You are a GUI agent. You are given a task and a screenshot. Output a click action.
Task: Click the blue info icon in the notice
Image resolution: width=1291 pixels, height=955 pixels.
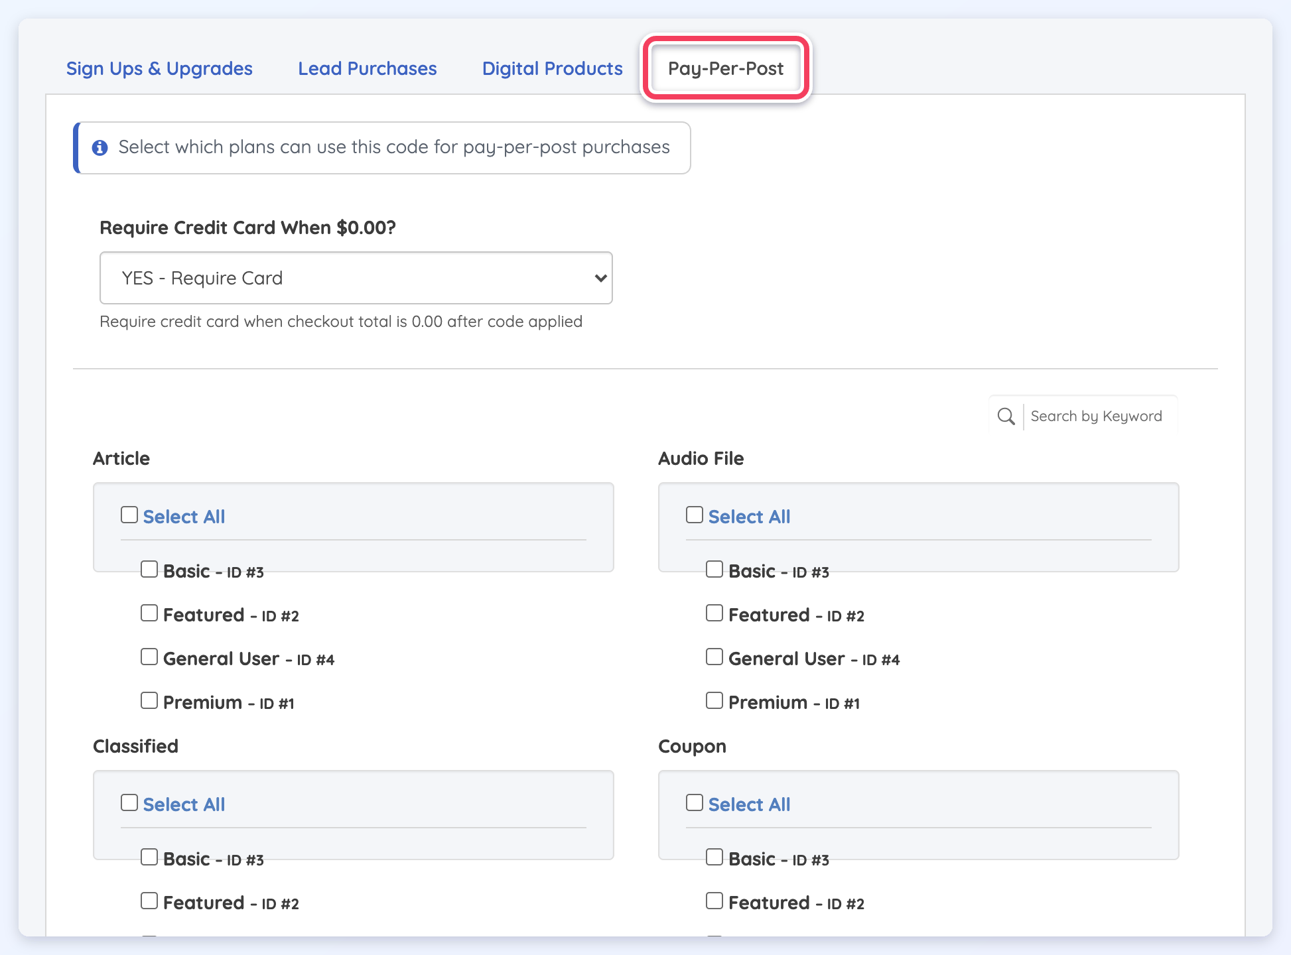pyautogui.click(x=100, y=148)
